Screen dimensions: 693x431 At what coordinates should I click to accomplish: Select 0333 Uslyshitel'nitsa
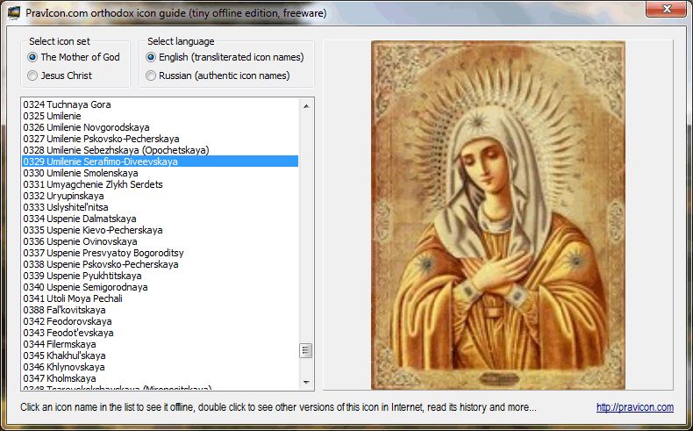160,207
